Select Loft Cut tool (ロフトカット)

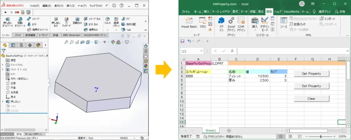click(x=90, y=24)
